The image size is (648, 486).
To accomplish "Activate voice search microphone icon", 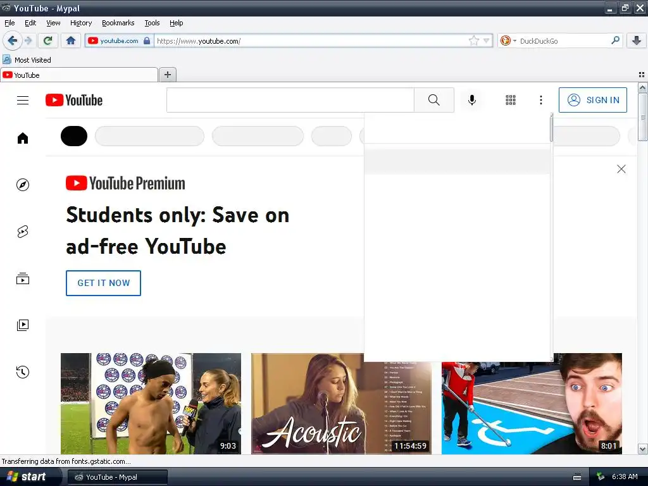I will tap(472, 100).
